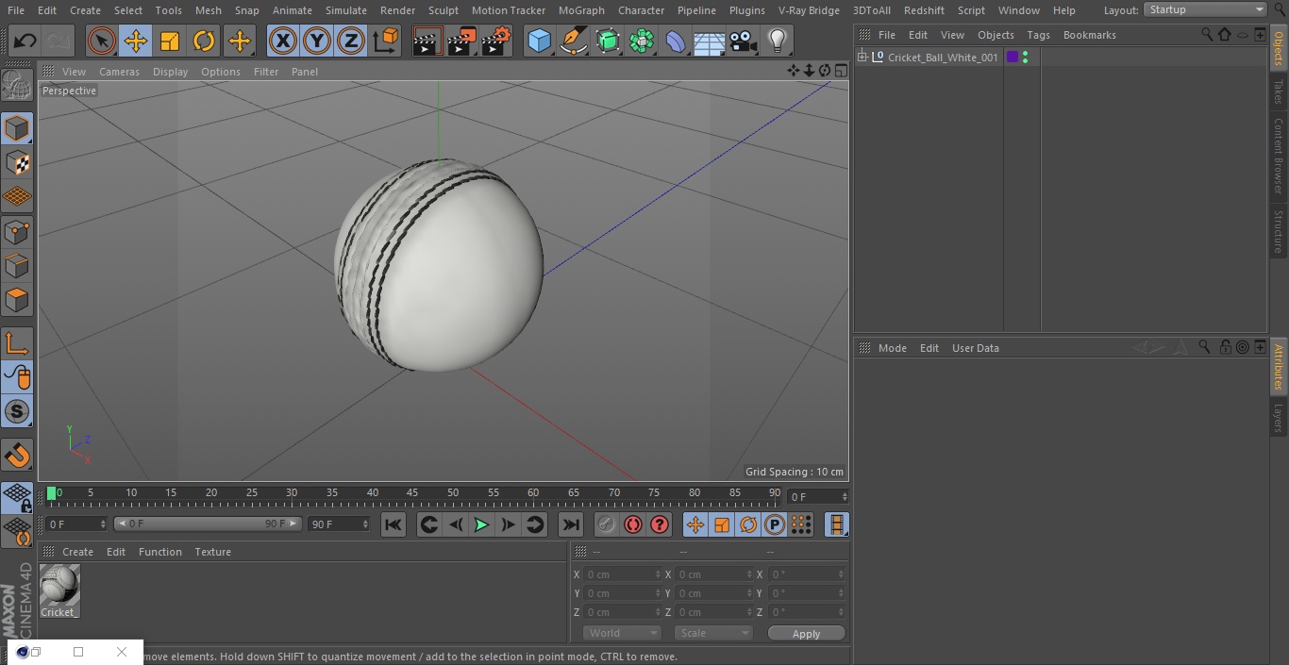Screen dimensions: 1289x665
Task: Click the X position input field
Action: point(623,574)
